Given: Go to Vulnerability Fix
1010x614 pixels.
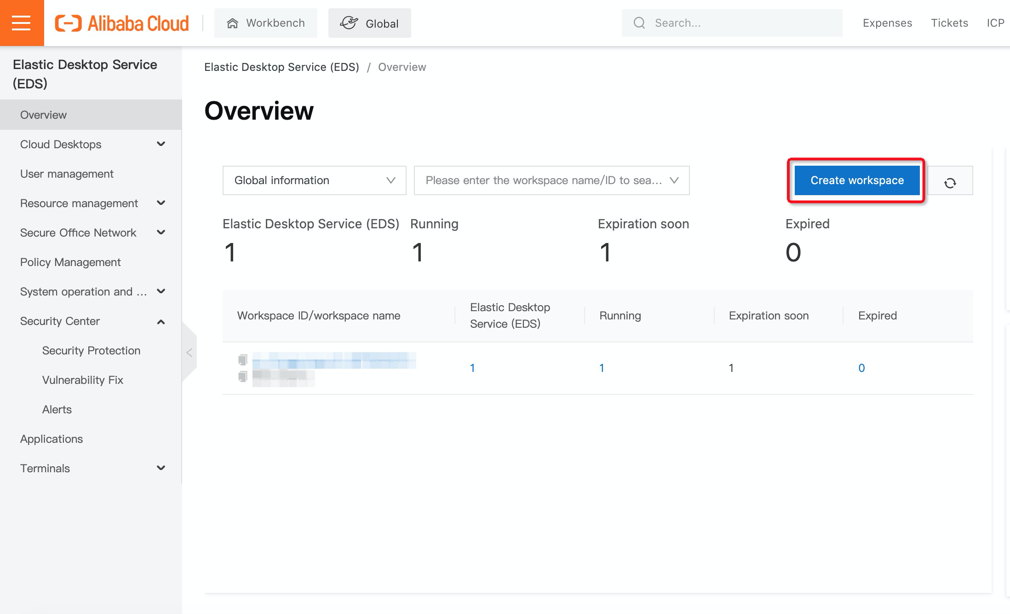Looking at the screenshot, I should click(x=83, y=380).
